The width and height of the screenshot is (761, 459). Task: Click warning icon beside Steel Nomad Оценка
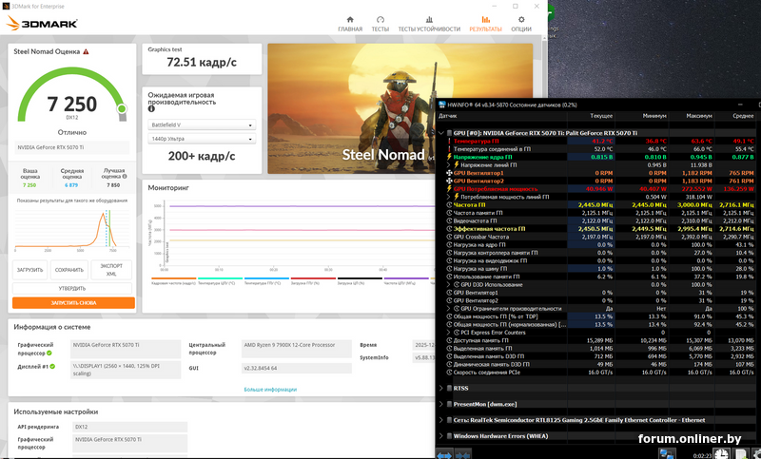click(87, 52)
